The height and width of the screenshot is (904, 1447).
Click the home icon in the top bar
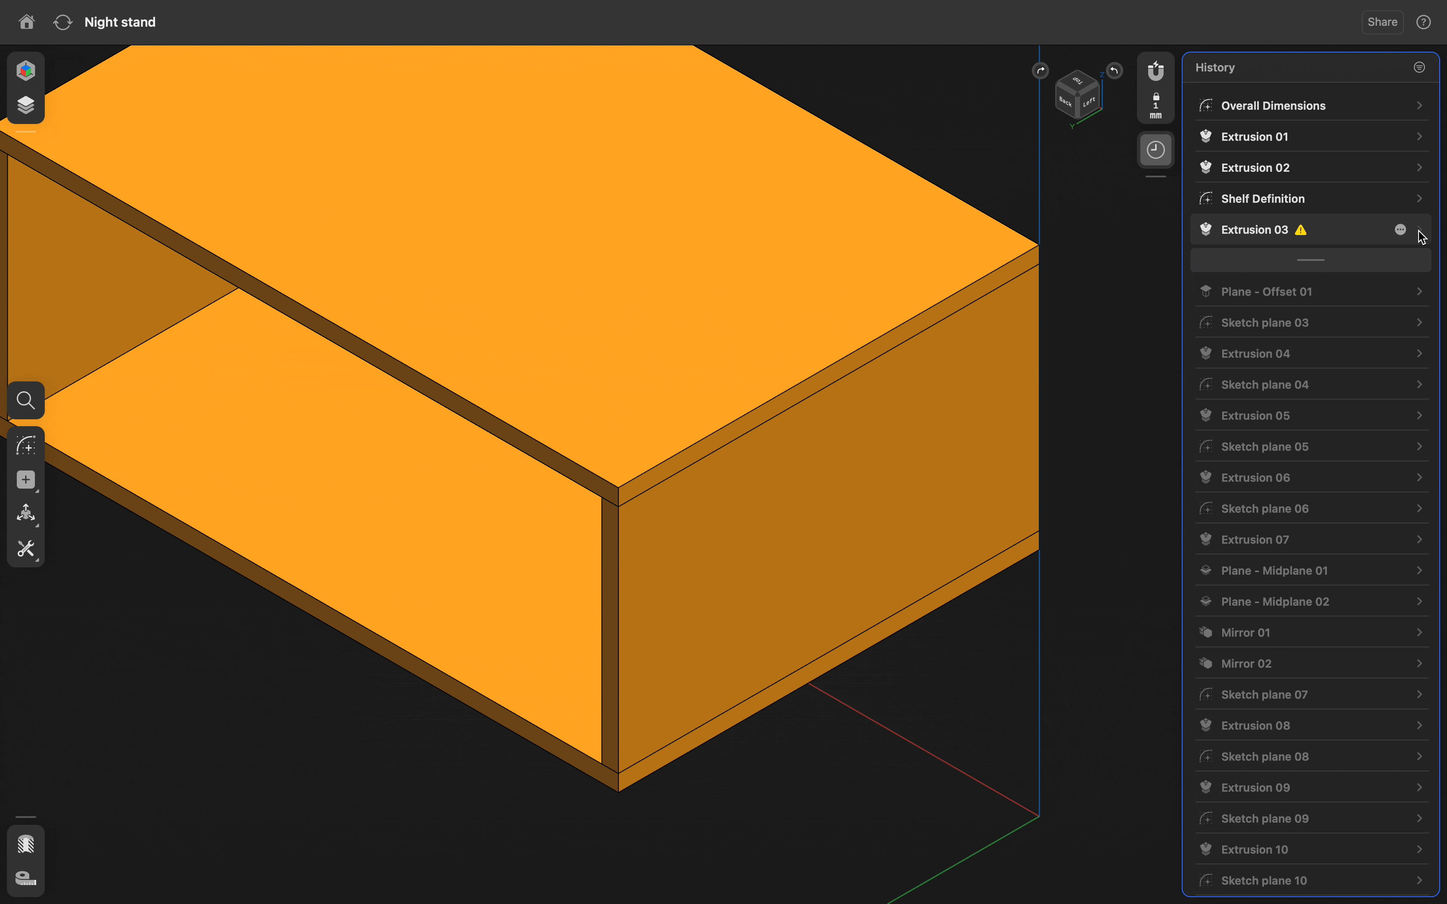[x=26, y=22]
